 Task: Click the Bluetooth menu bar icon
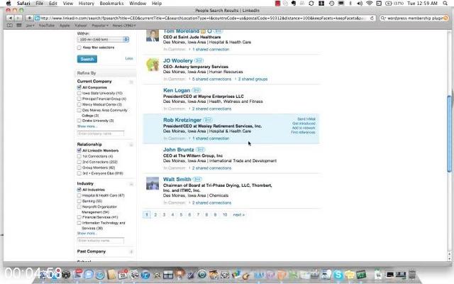coord(350,4)
